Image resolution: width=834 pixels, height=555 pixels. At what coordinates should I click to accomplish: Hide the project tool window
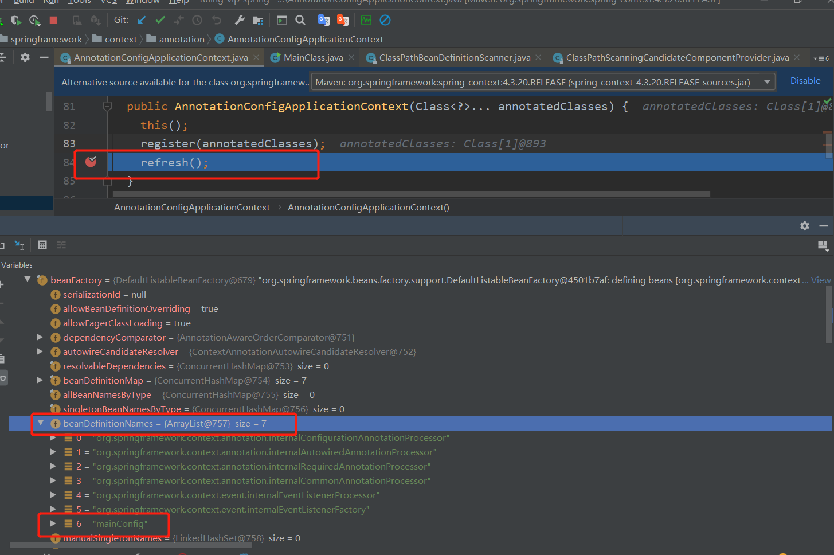[x=44, y=57]
